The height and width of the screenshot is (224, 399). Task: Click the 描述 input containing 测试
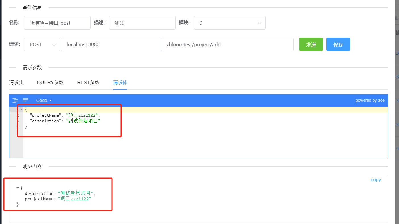point(142,23)
